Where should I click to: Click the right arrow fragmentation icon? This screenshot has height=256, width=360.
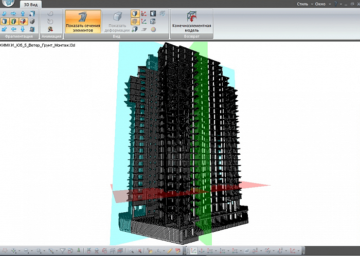click(x=14, y=13)
